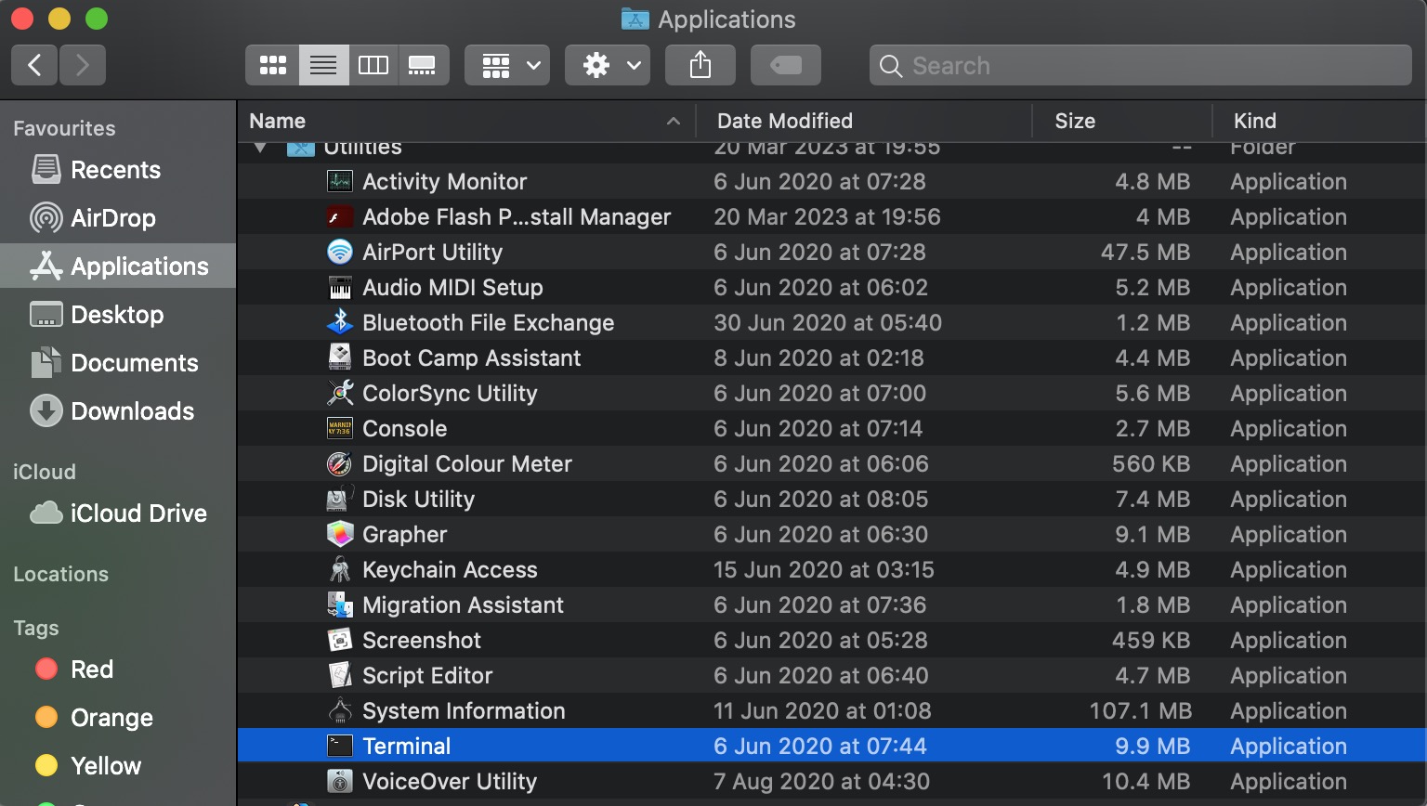The width and height of the screenshot is (1427, 806).
Task: Filter by the Yellow tag
Action: click(117, 766)
